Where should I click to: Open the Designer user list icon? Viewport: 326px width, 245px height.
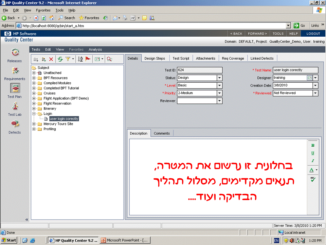309,78
